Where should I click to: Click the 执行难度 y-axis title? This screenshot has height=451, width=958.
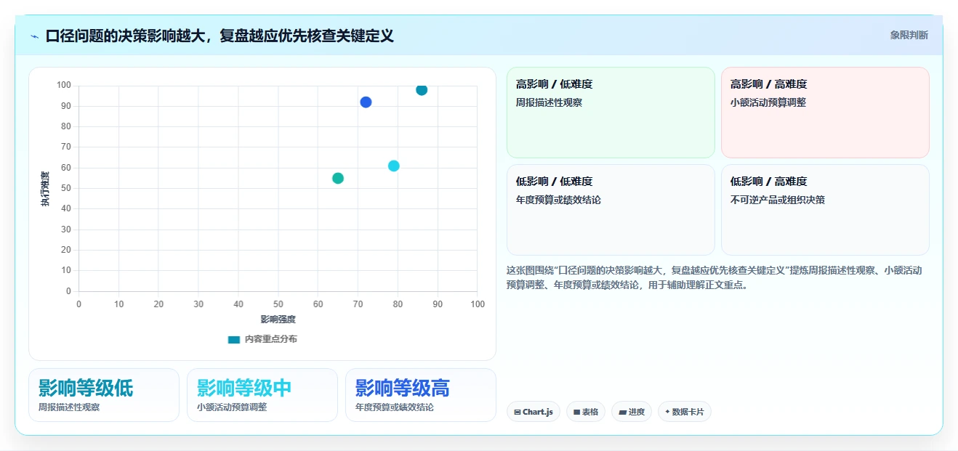[x=45, y=189]
